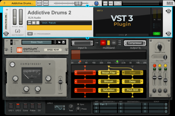Enable the LFO Sync checkbox
This screenshot has height=116, width=175.
78,104
